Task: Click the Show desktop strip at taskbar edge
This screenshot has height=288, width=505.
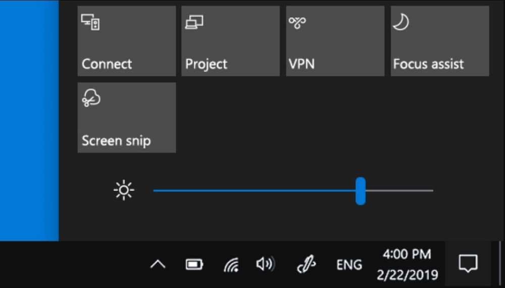Action: coord(500,264)
